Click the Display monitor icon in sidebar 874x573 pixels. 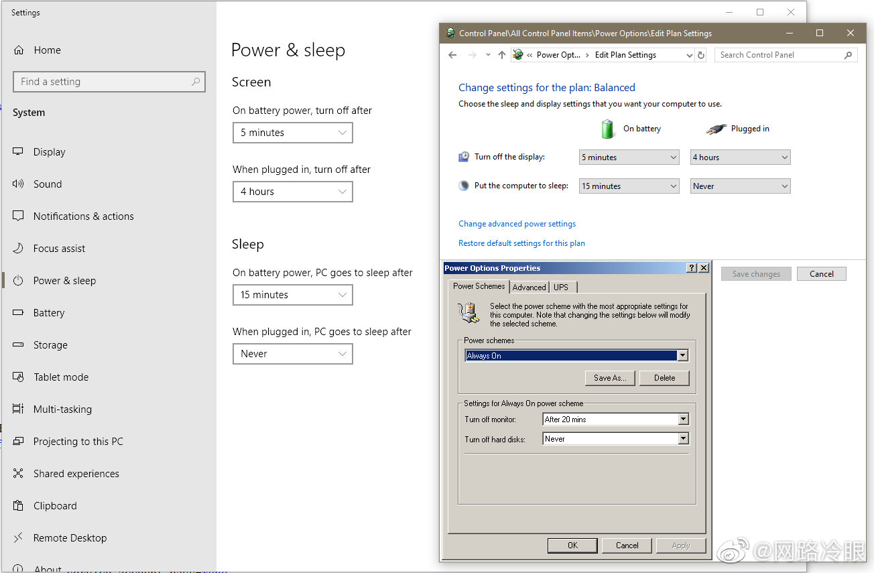point(19,151)
